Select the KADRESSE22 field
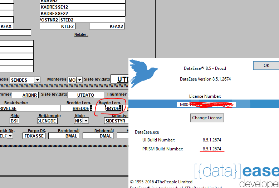The width and height of the screenshot is (279, 188). [x=83, y=13]
